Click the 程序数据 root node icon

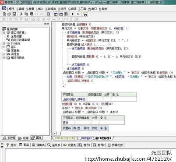tap(4, 29)
